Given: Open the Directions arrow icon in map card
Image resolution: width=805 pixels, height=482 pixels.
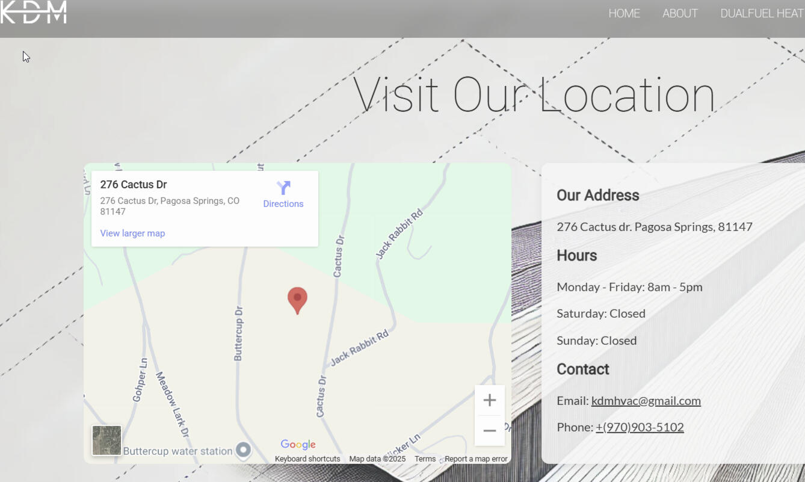Looking at the screenshot, I should 283,188.
